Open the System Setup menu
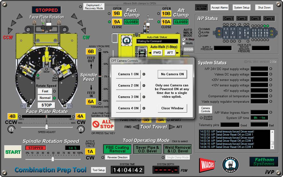Viewport: 283px width, 177px height. [x=242, y=8]
